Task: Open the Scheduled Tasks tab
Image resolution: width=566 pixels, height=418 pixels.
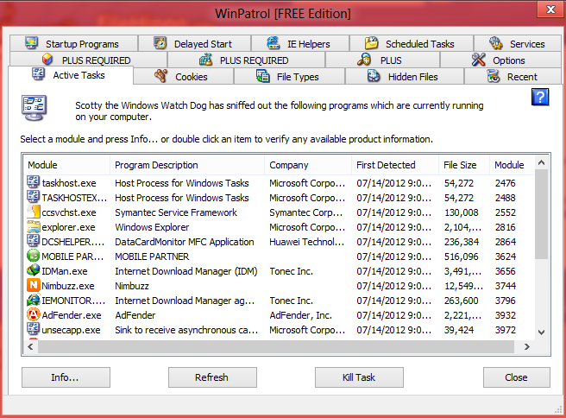Action: 412,43
